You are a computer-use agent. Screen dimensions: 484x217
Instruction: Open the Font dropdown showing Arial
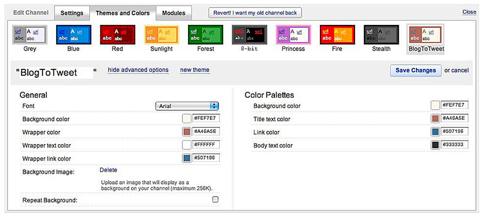pyautogui.click(x=187, y=106)
